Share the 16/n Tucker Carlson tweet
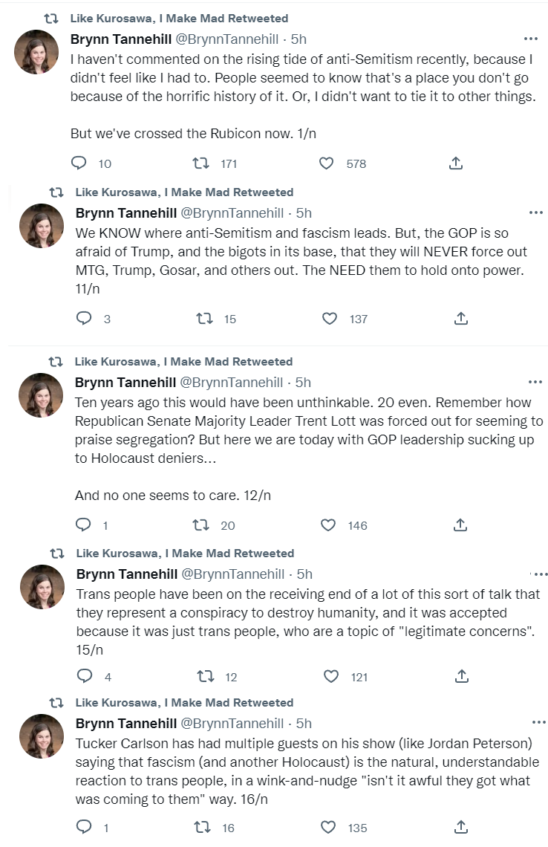Screen dimensions: 548x847 coord(460,826)
